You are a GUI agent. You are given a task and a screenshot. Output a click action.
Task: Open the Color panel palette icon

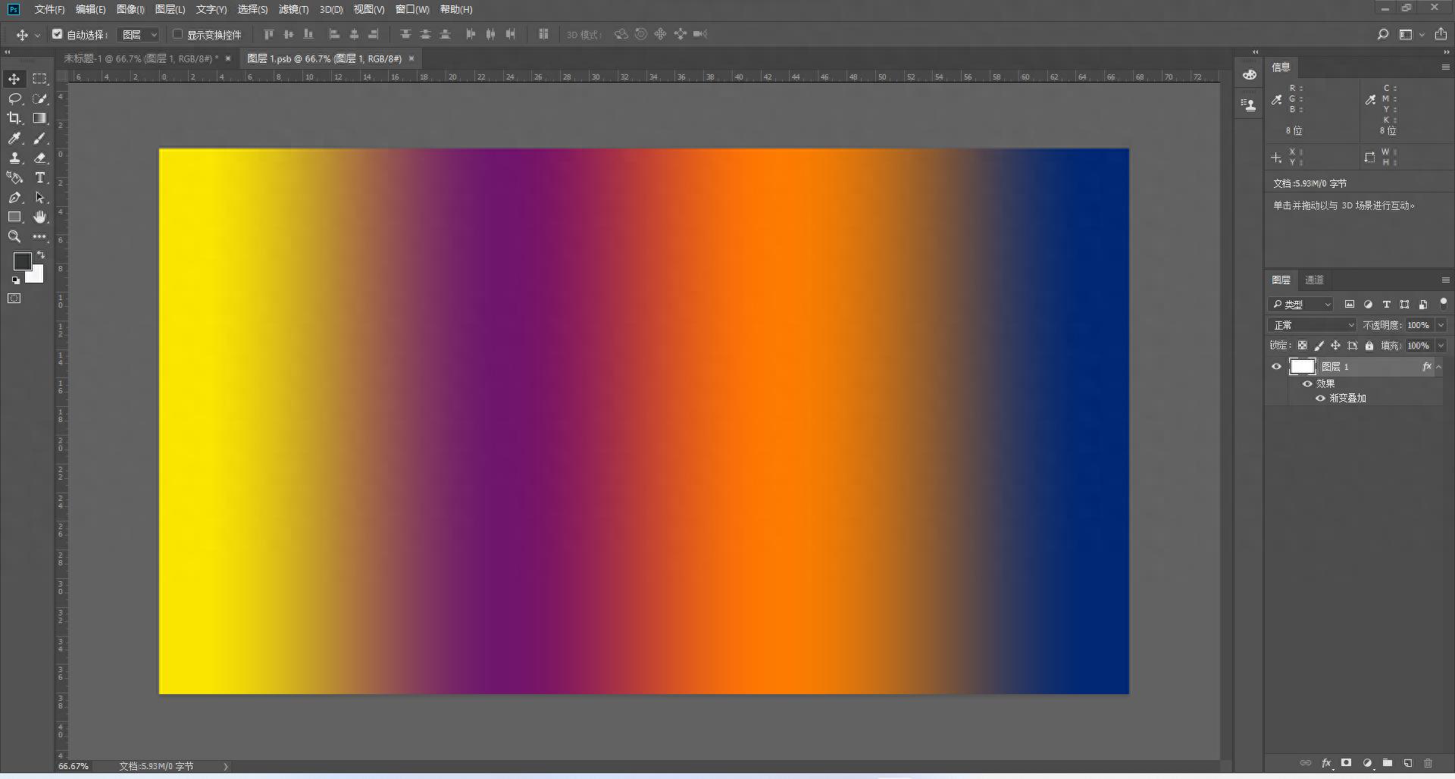1250,74
